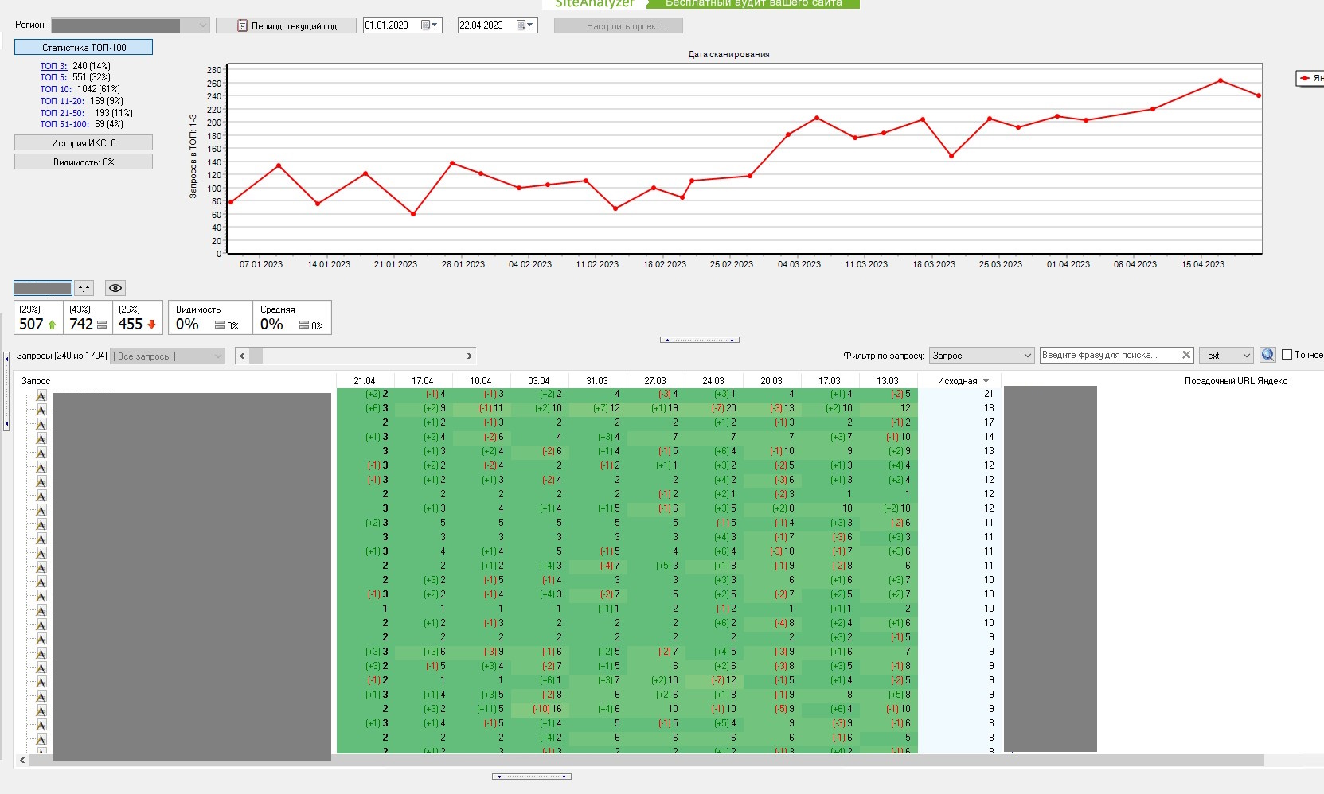Click the 'Средняя' 0% stat box
Screen dimensions: 1324x794
click(x=291, y=317)
